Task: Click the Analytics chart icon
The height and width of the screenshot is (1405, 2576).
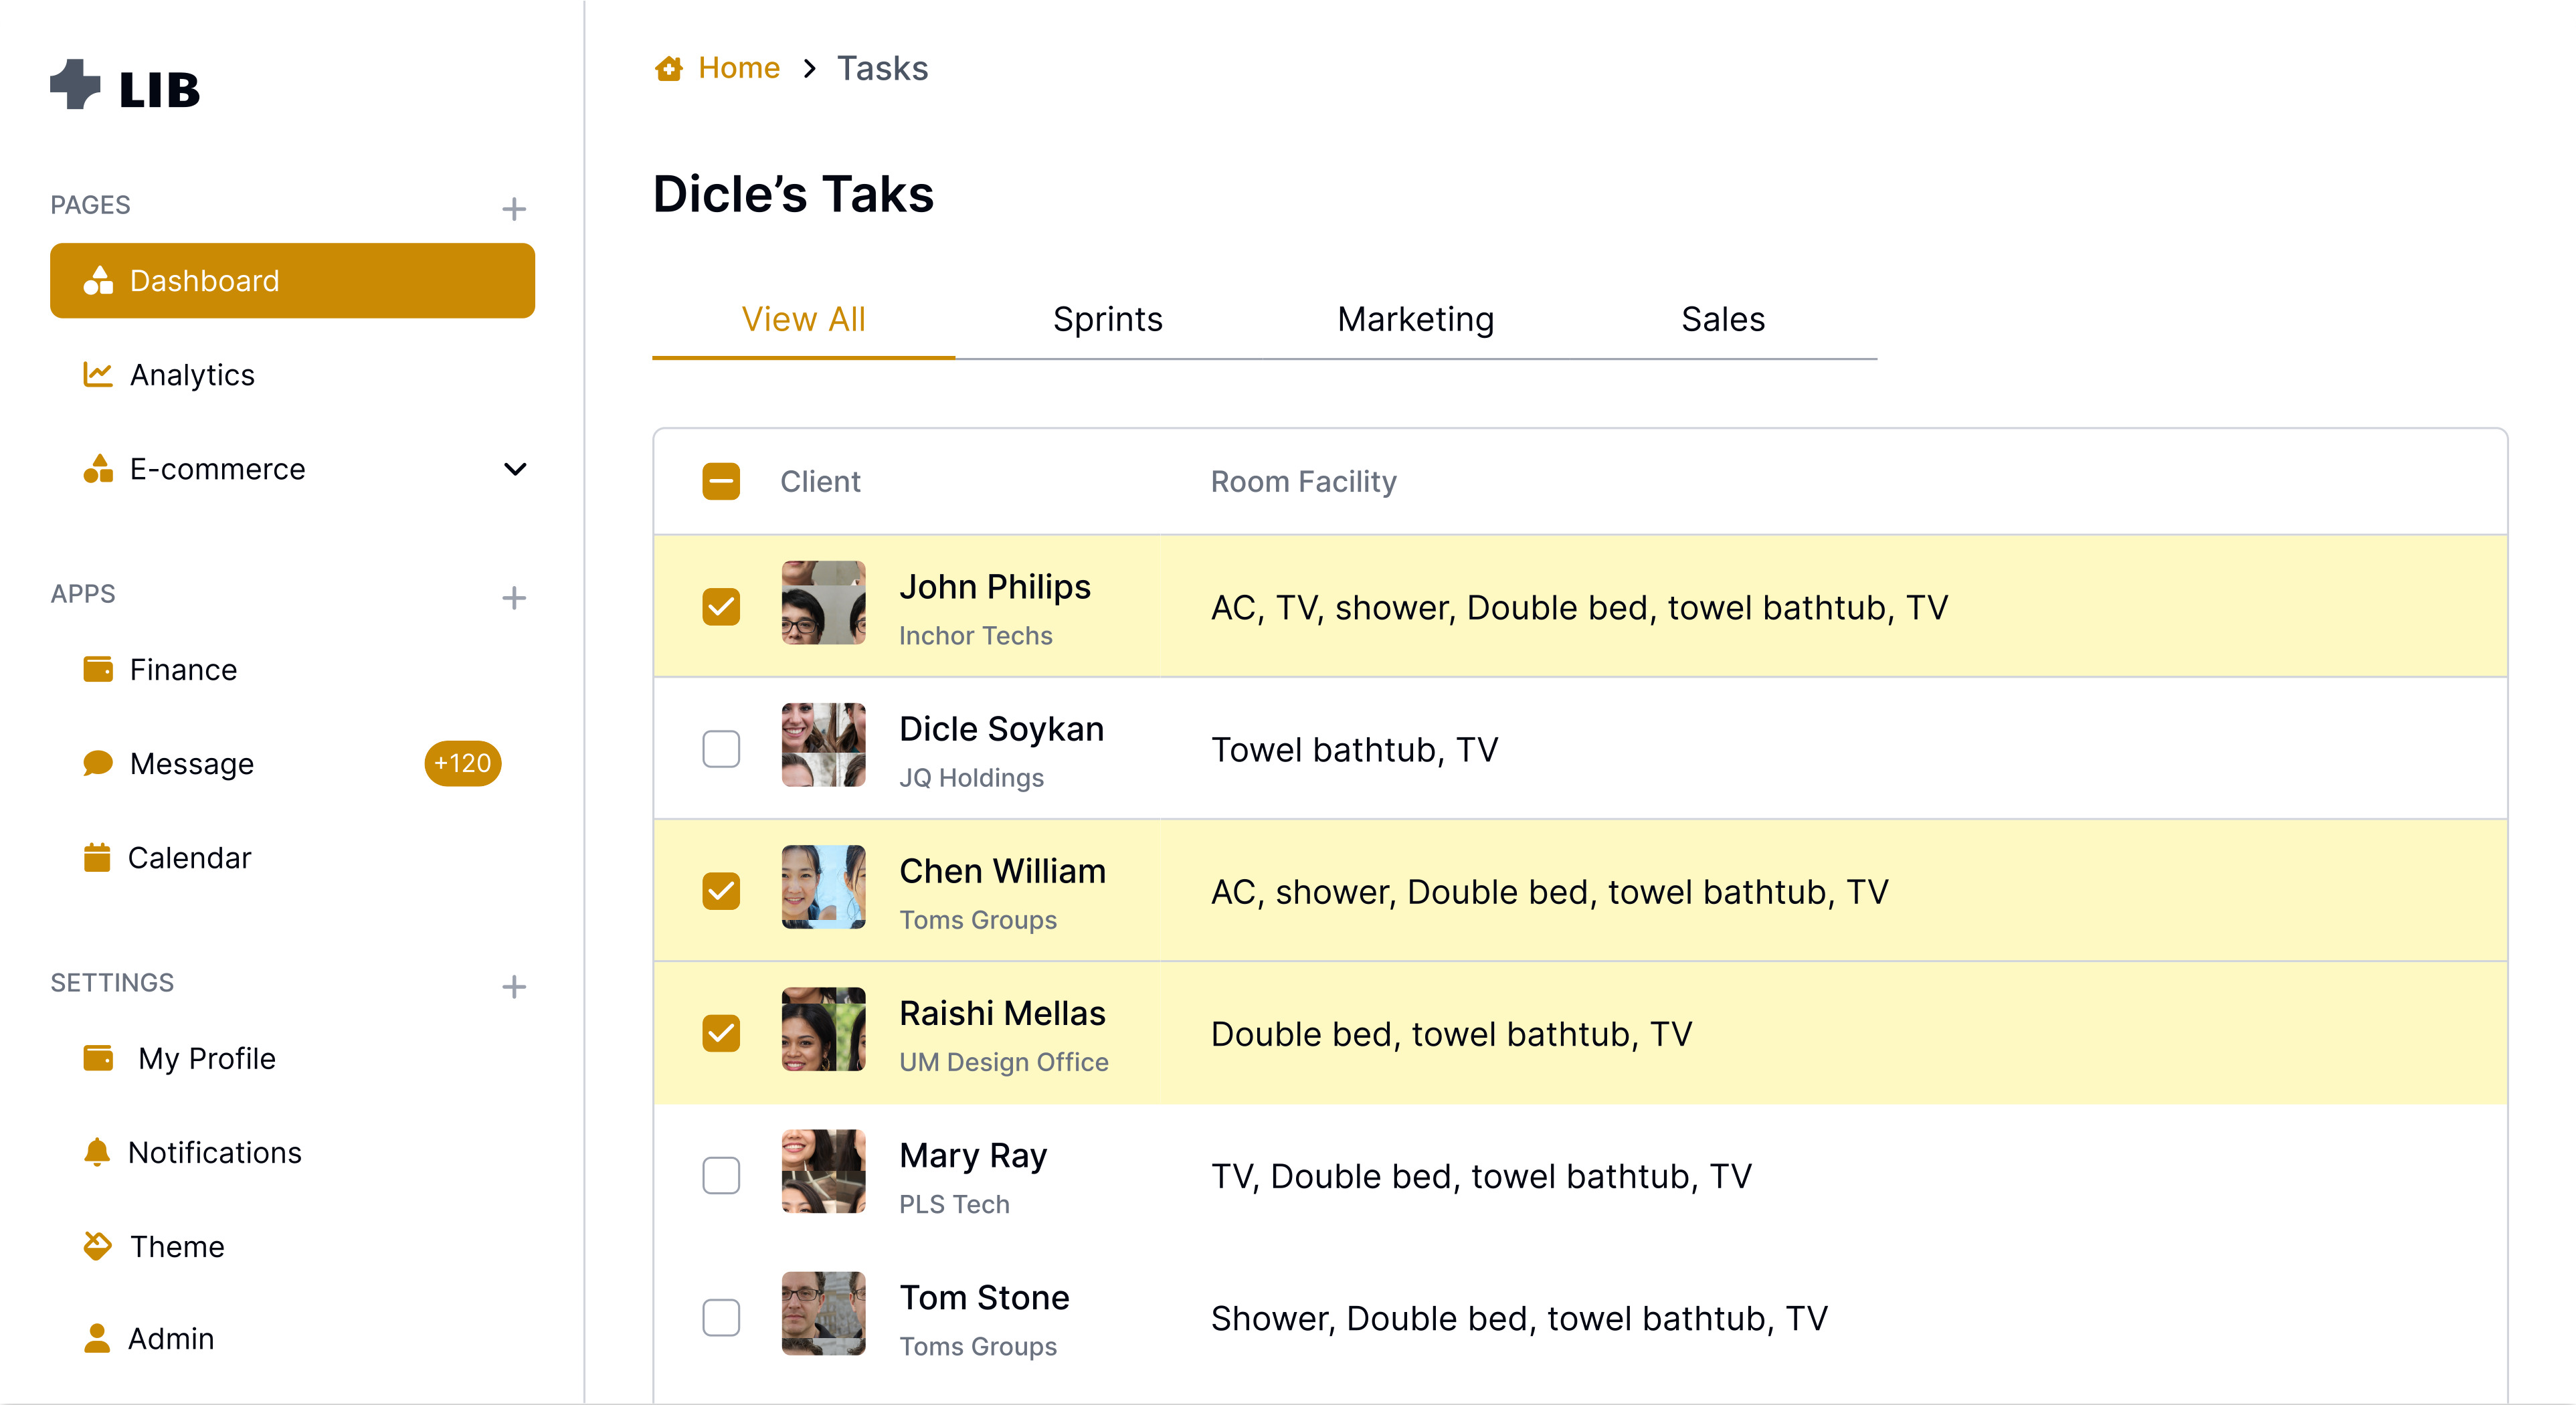Action: pyautogui.click(x=98, y=374)
